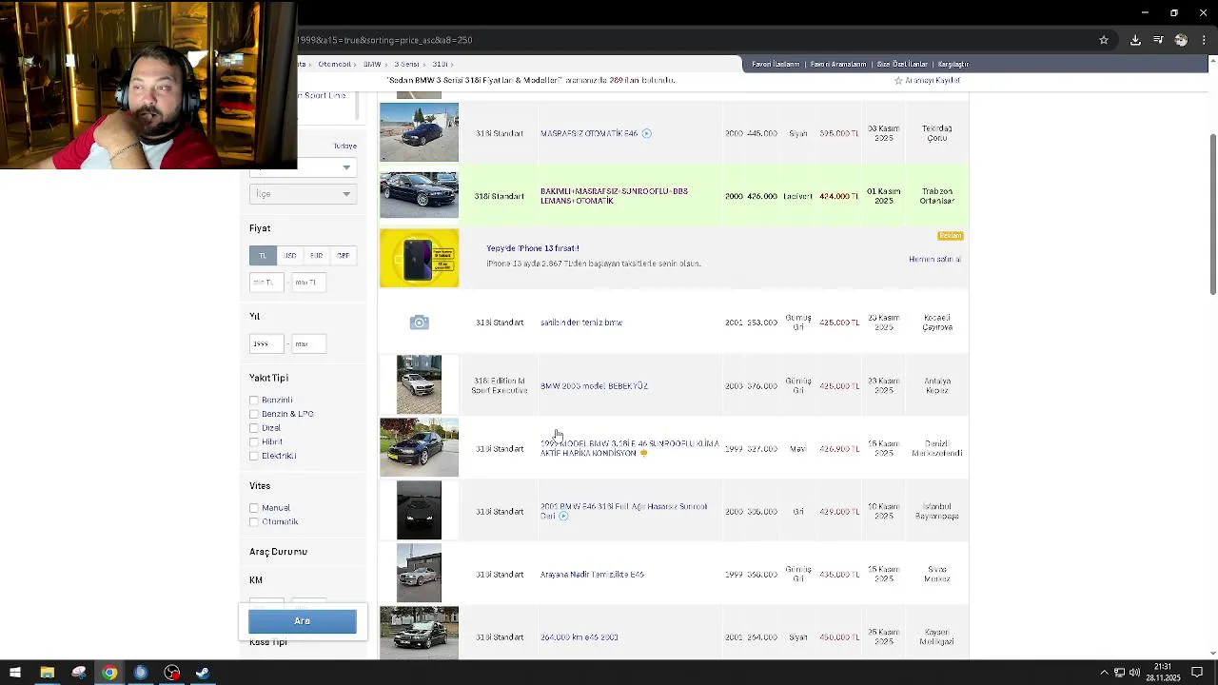Open MASRAFSIZ OTOMATİK E46 listing title
1218x685 pixels.
(x=589, y=134)
